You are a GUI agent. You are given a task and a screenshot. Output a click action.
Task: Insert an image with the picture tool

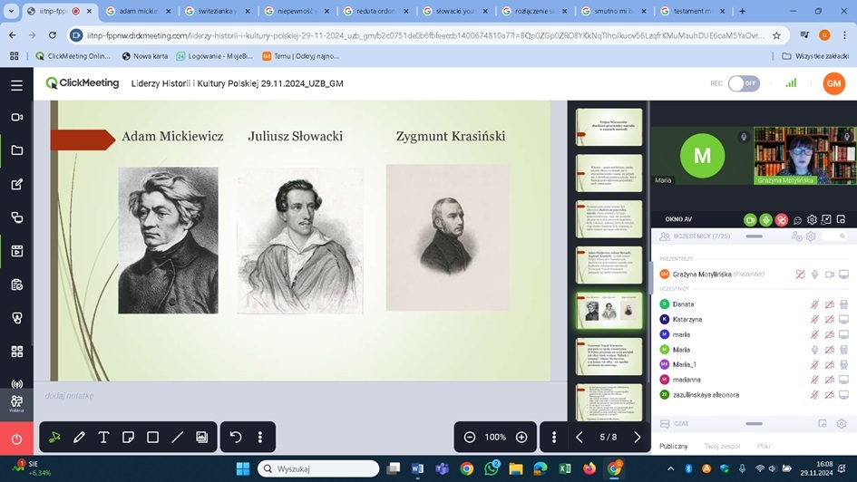(x=201, y=438)
